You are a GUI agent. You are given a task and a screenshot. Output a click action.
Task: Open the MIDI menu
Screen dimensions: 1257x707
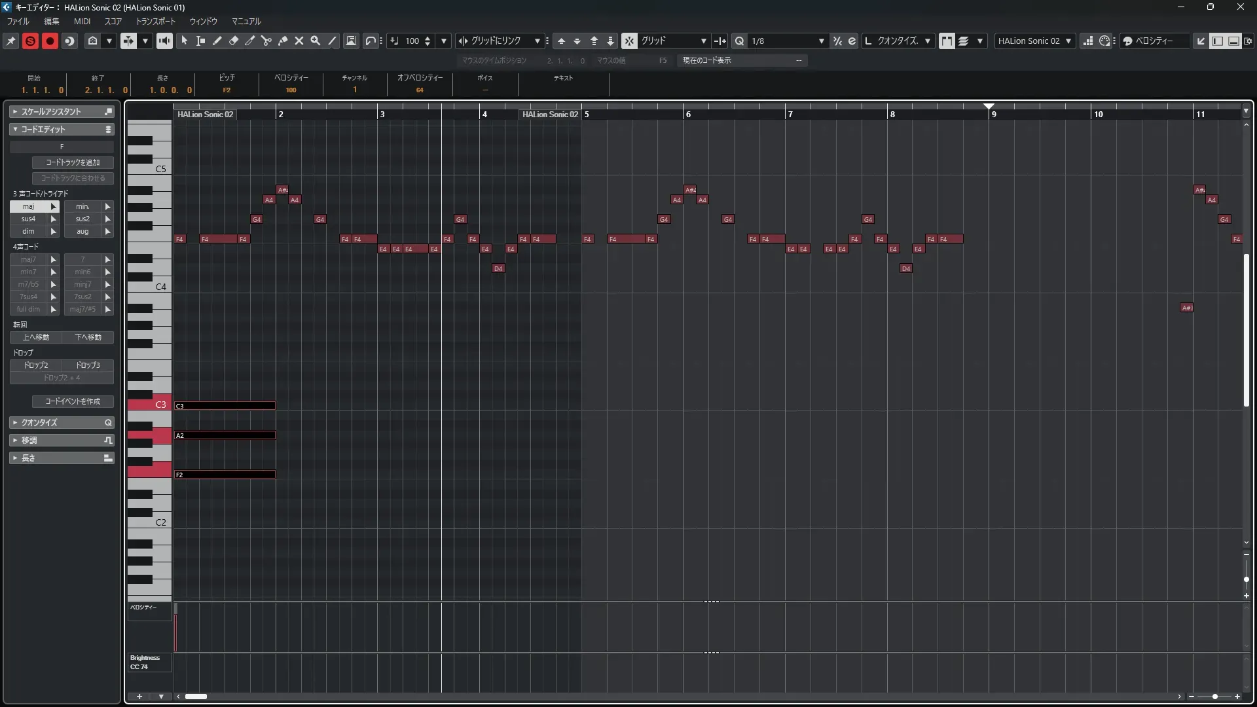[x=82, y=21]
